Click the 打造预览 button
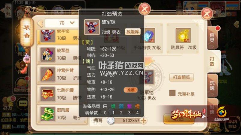 click(x=182, y=77)
